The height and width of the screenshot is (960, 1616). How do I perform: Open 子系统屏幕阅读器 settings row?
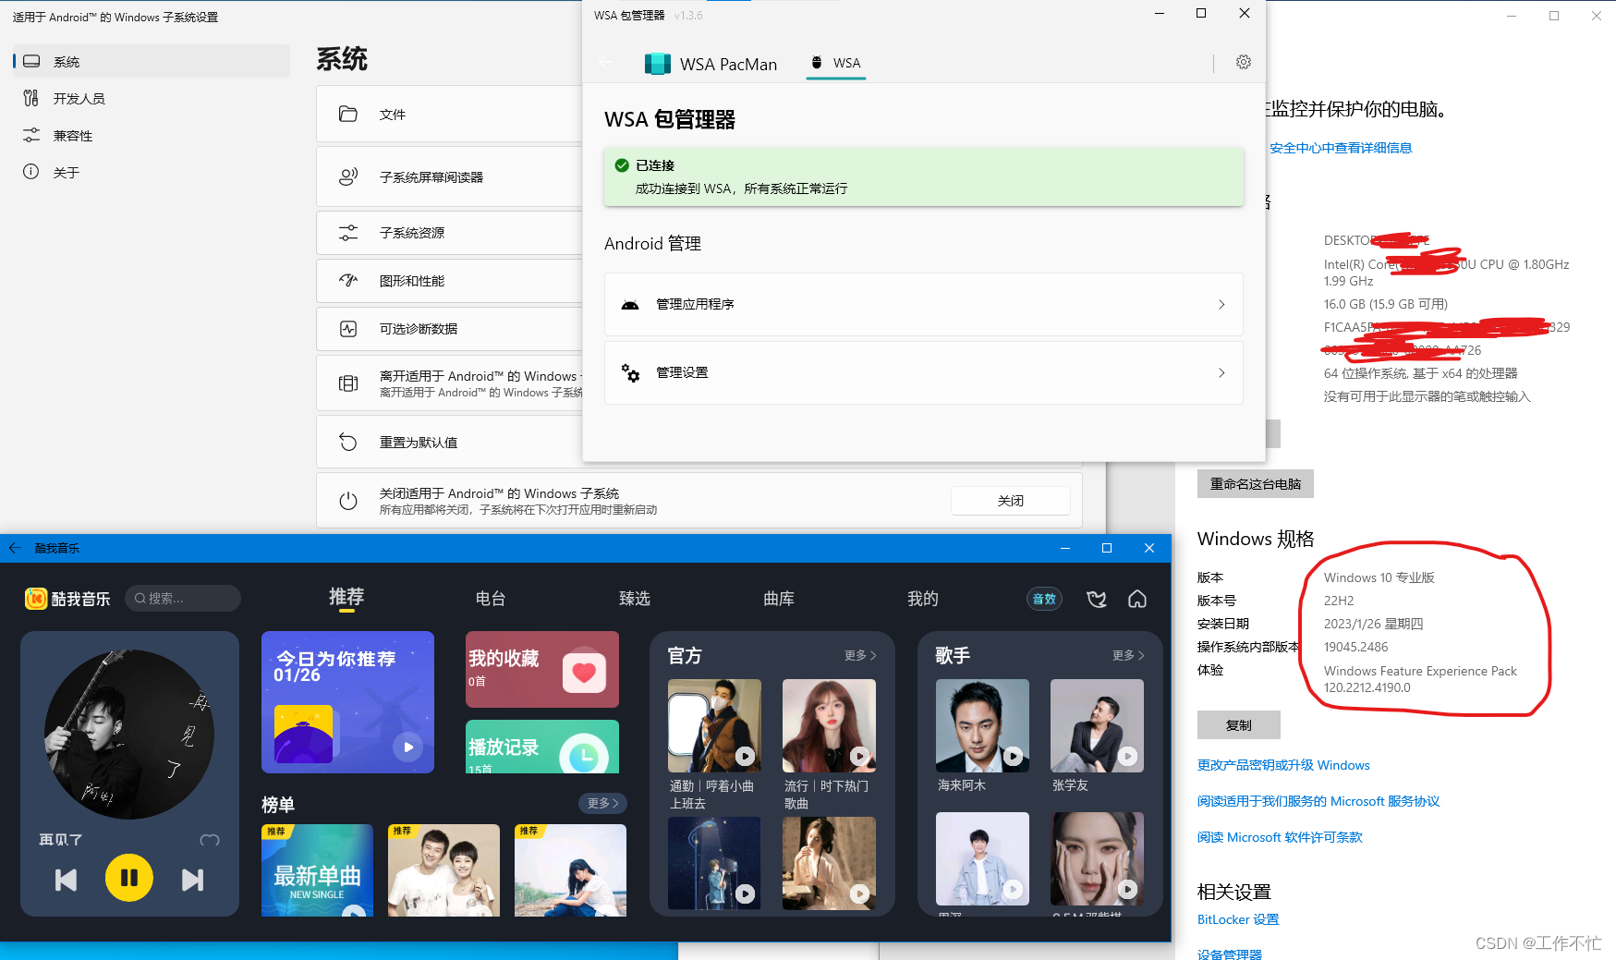coord(450,176)
